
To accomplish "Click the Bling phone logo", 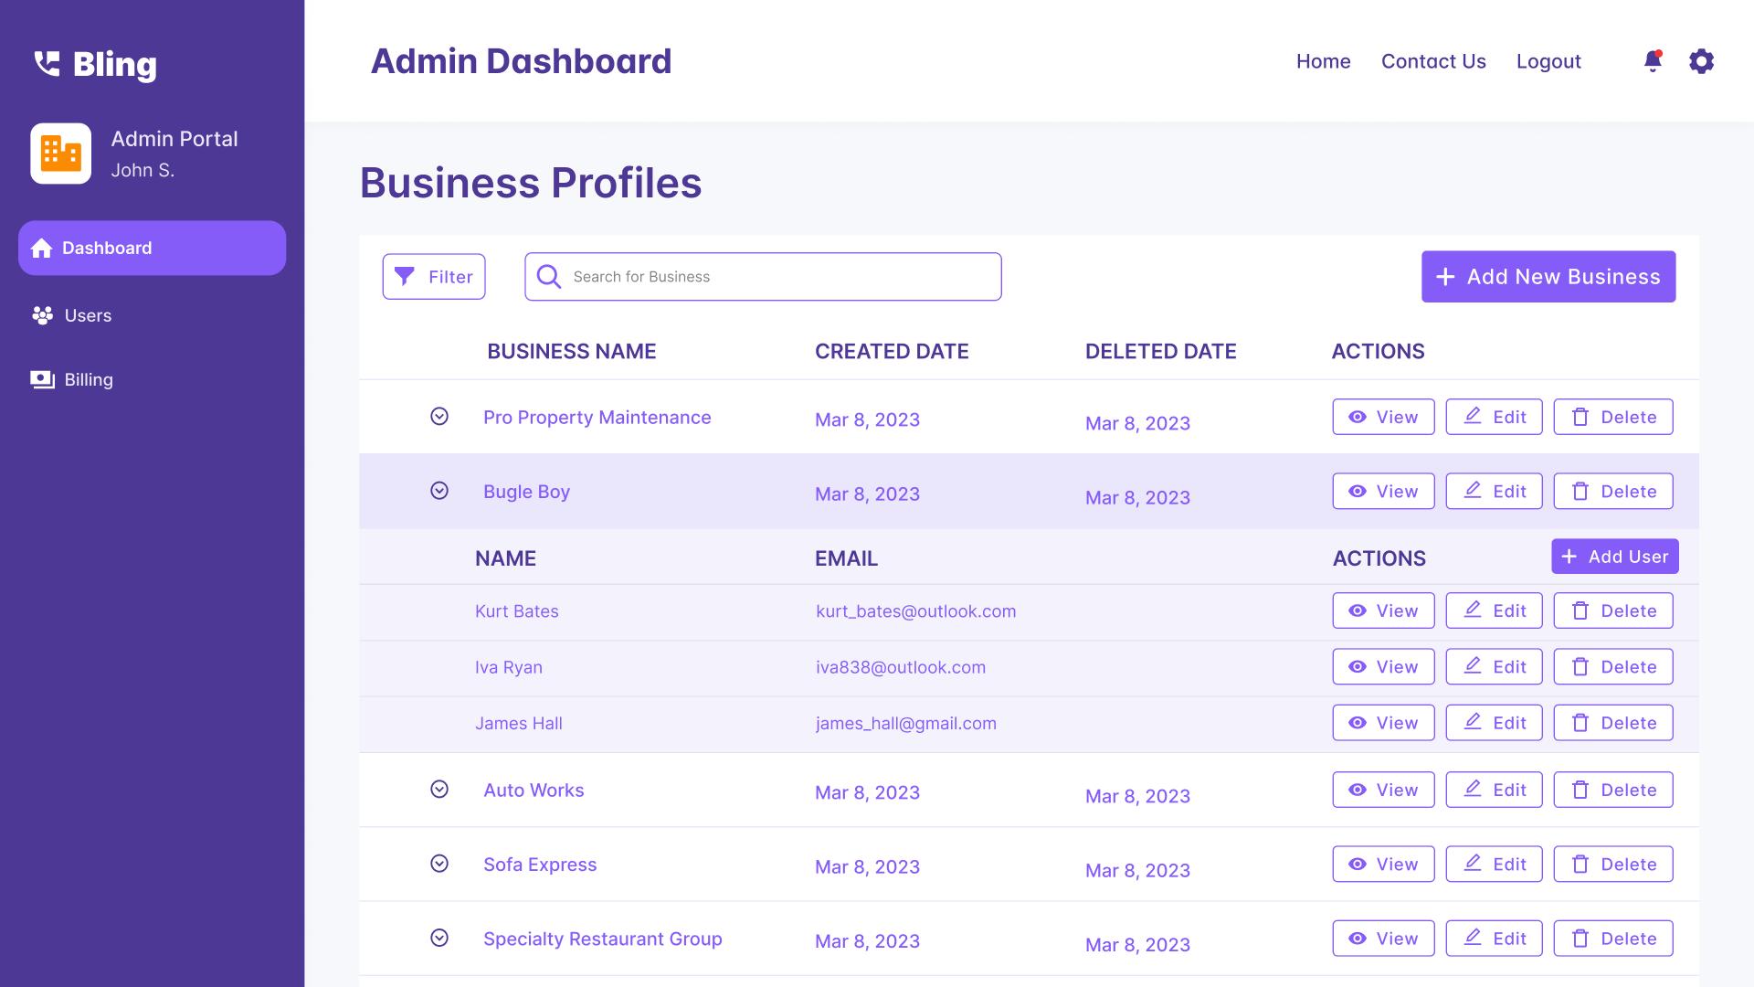I will [48, 63].
